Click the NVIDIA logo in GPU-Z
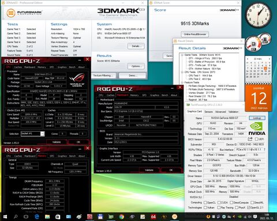Viewport: 277px width, 221px height. [257, 129]
